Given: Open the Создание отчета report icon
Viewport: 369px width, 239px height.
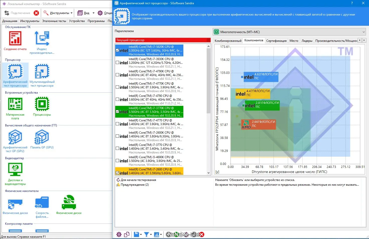Looking at the screenshot, I should click(x=15, y=38).
